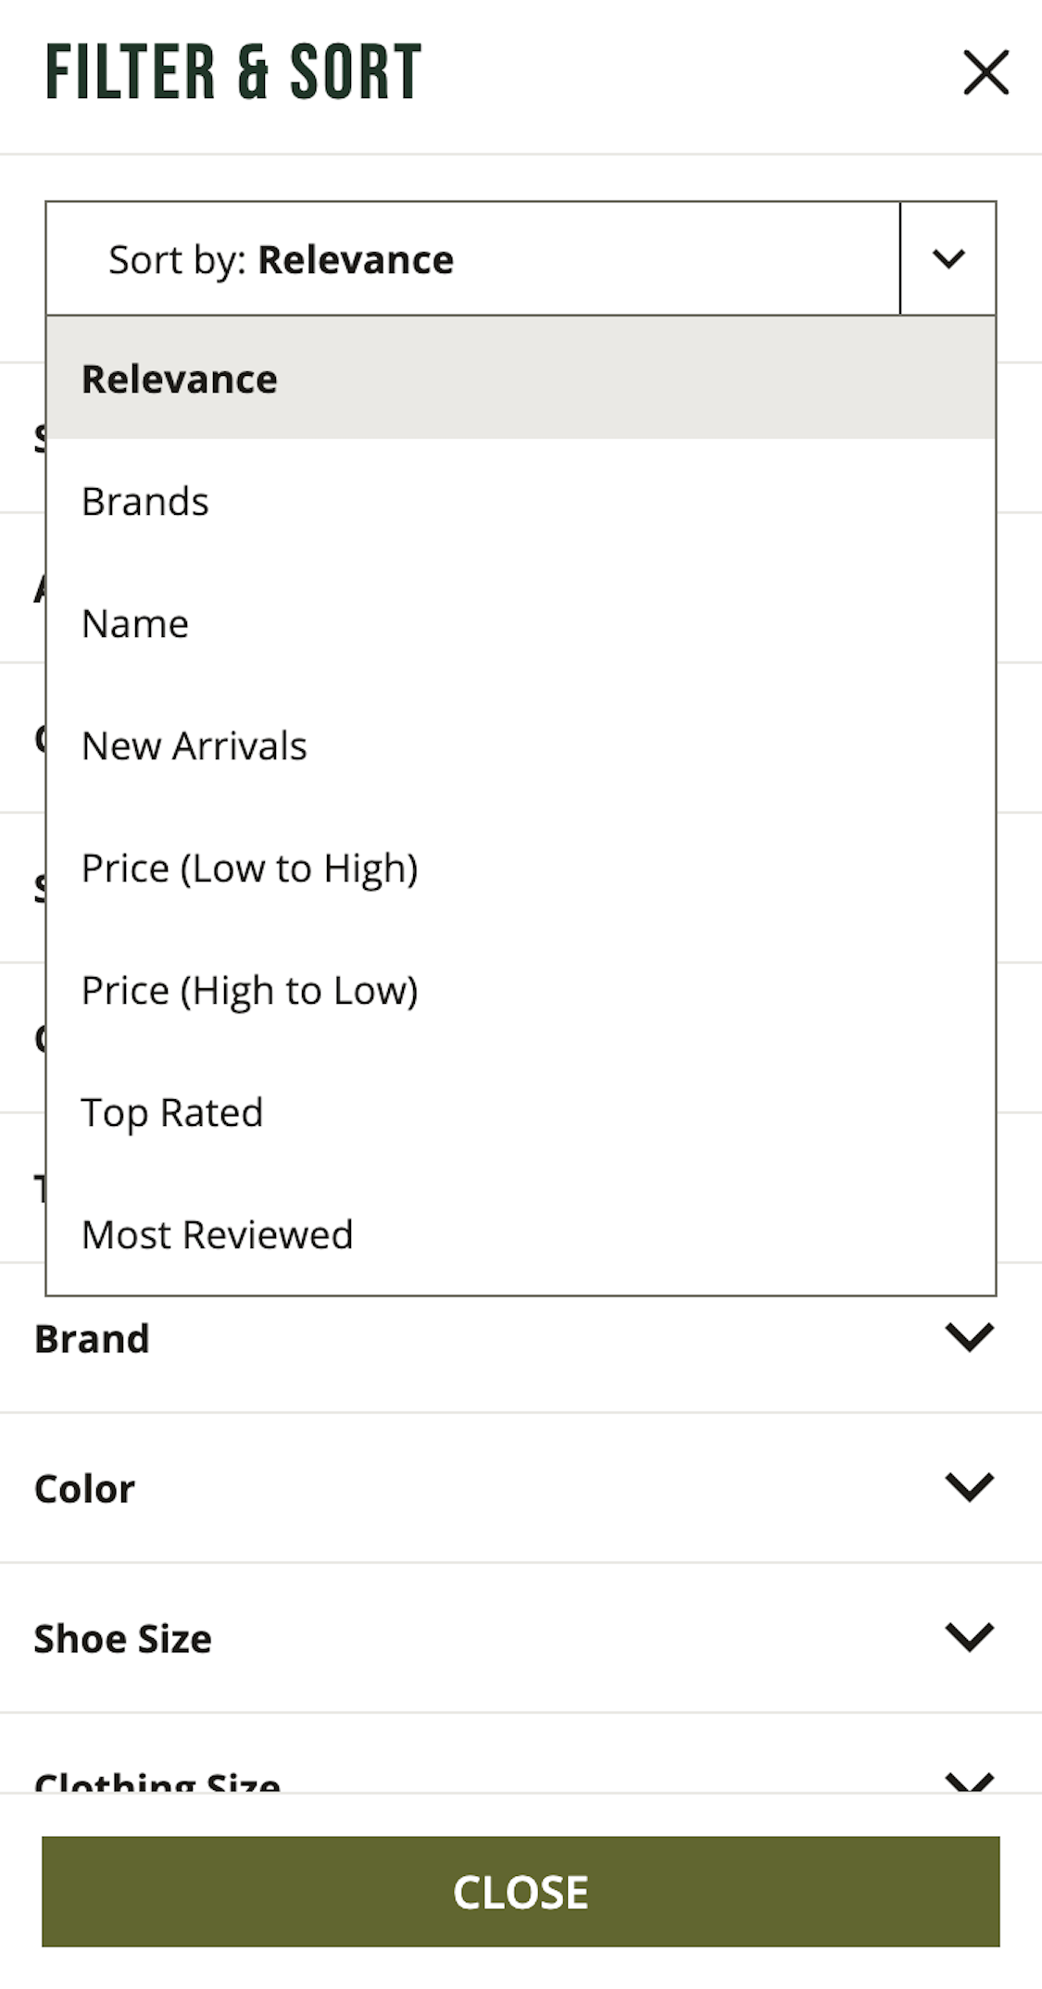The image size is (1042, 1989).
Task: Select Brands as the sort order
Action: 144,501
